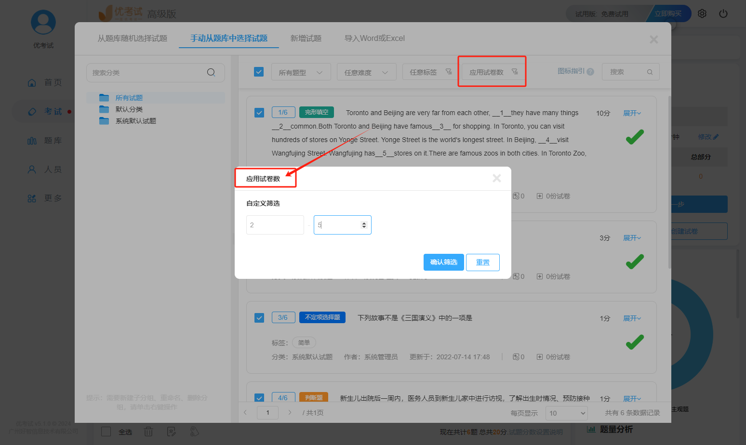746x445 pixels.
Task: Open 人员 personnel in sidebar
Action: 44,170
